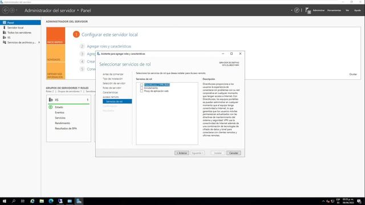This screenshot has height=205, width=365.
Task: Open the Administrar menu
Action: pos(318,10)
